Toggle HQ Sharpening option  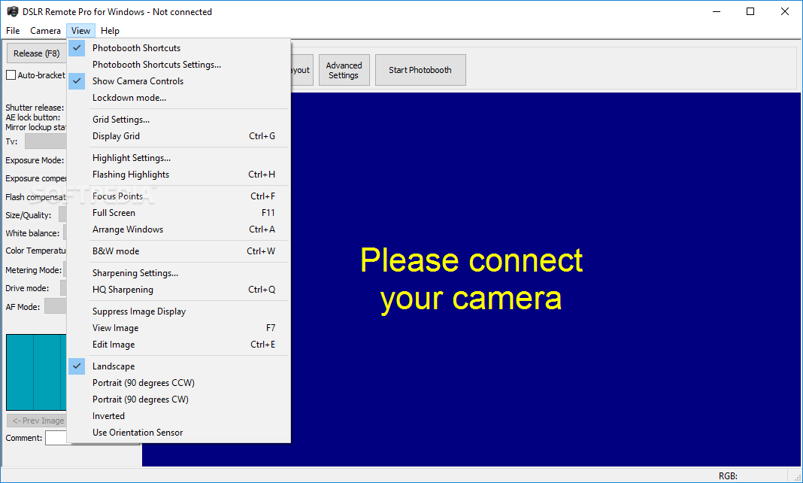click(179, 290)
